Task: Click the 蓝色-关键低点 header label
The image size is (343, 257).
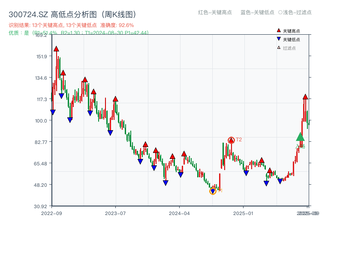Action: (257, 12)
